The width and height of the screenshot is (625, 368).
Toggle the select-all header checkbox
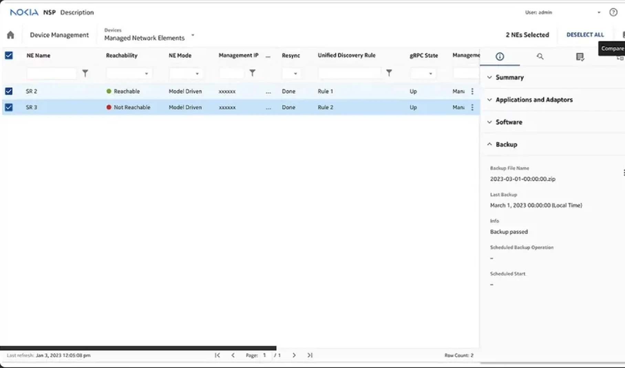coord(9,55)
